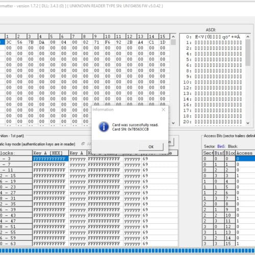255x255 pixels.
Task: Click the blue progress bar at the bottom
Action: [127, 250]
